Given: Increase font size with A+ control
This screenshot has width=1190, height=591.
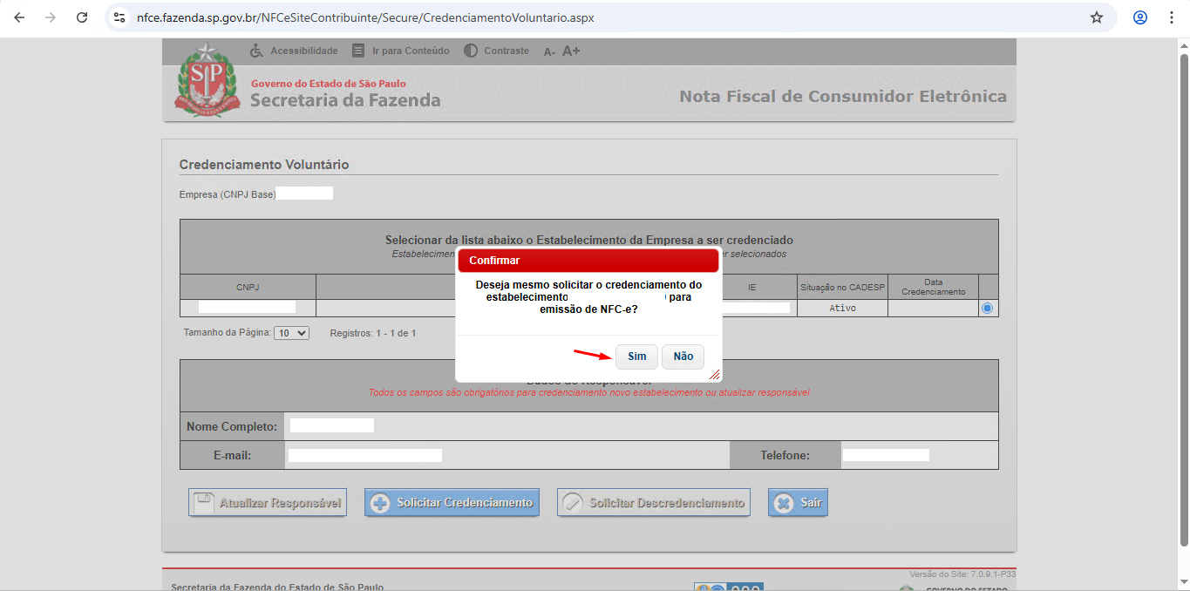Looking at the screenshot, I should click(571, 51).
